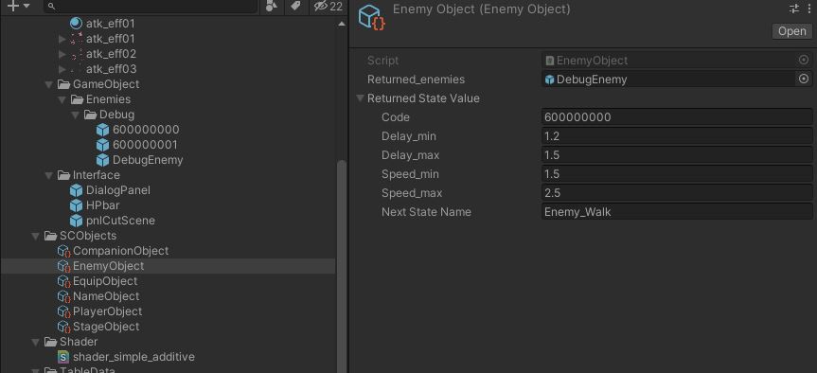Open the search by label tag icon
The image size is (817, 373).
[x=295, y=7]
